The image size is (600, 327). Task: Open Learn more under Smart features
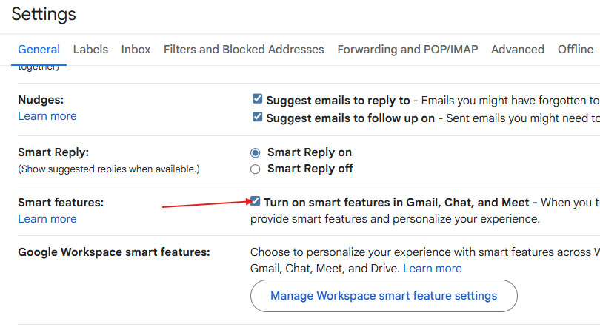tap(47, 219)
